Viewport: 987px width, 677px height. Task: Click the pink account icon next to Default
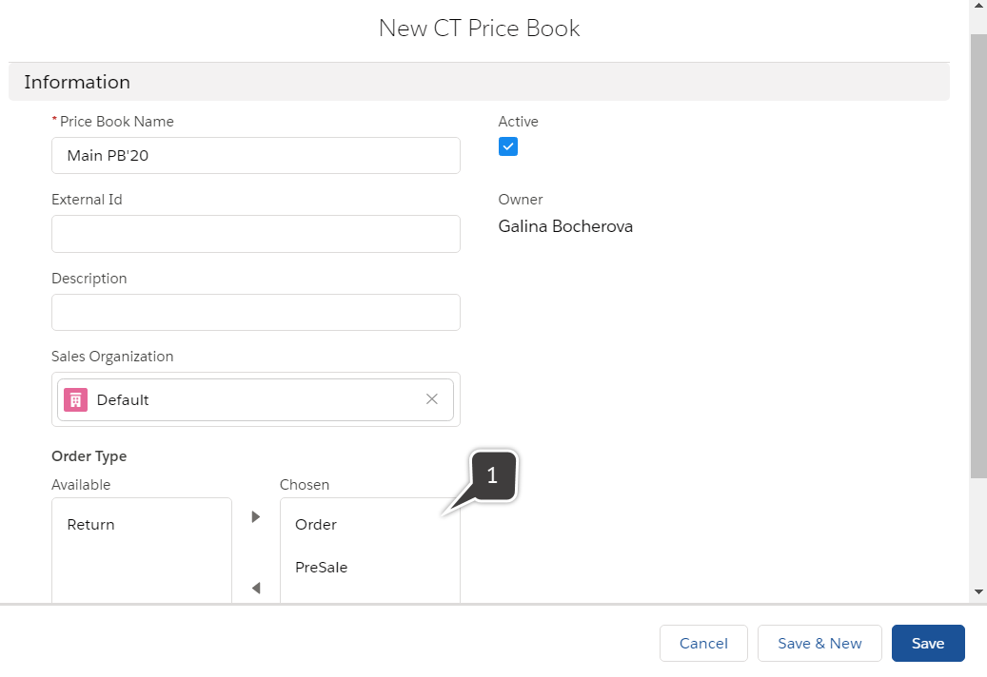[74, 398]
